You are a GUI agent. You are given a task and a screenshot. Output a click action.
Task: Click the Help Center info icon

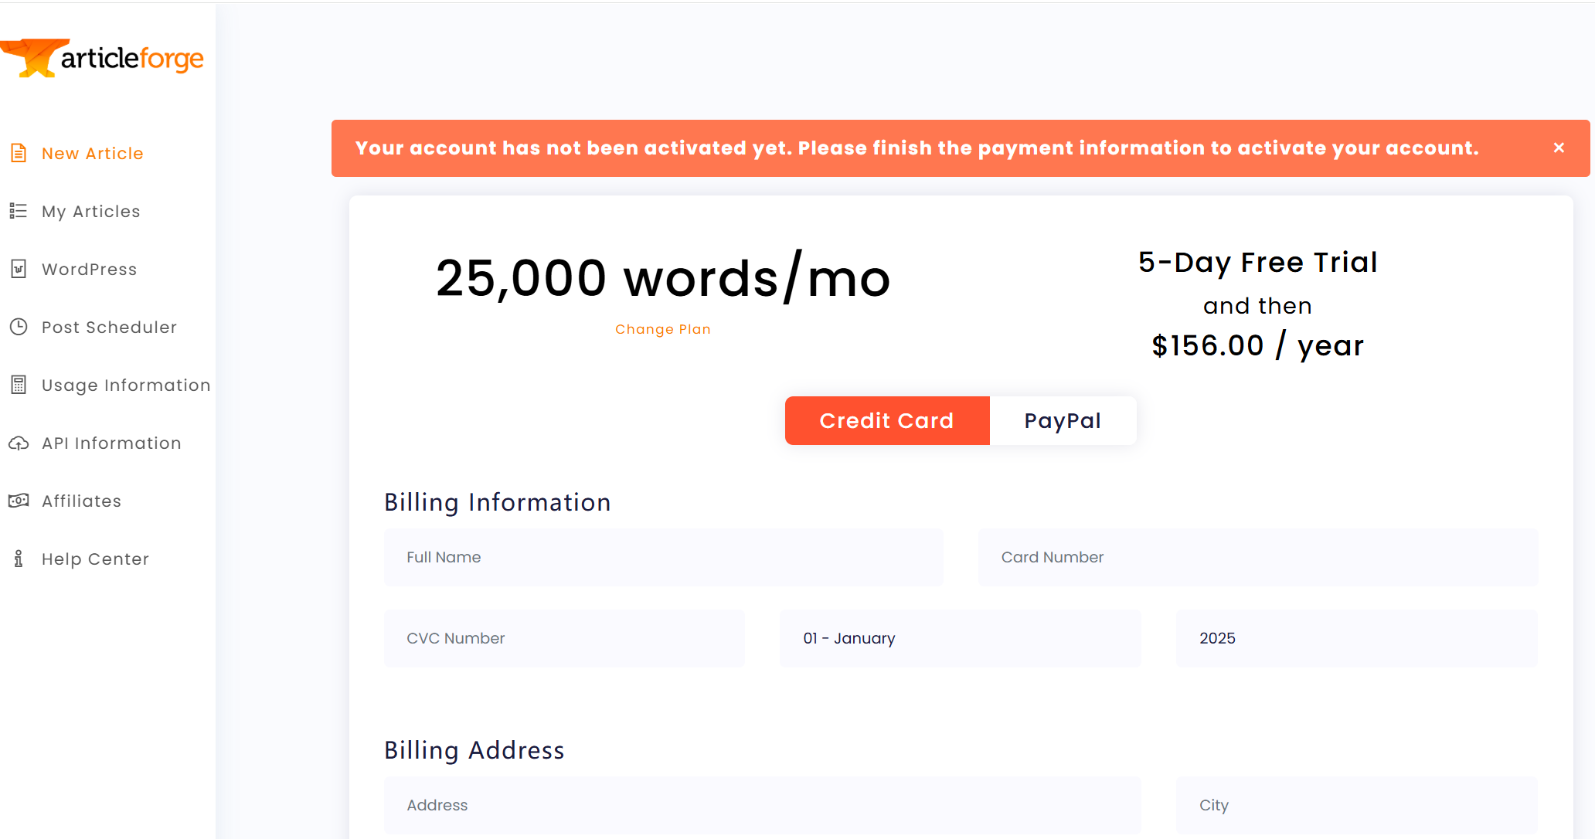(x=19, y=559)
